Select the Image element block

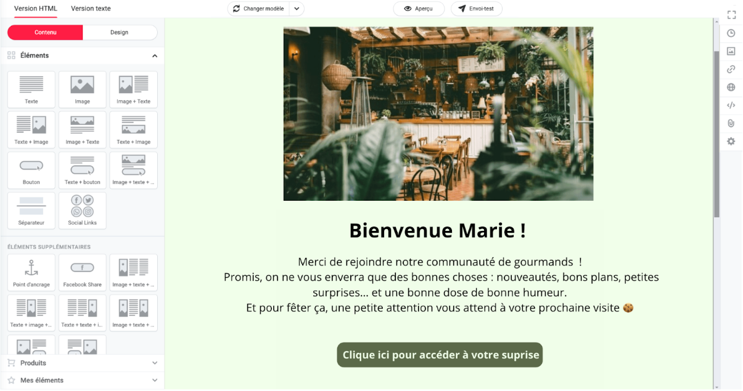pyautogui.click(x=82, y=89)
